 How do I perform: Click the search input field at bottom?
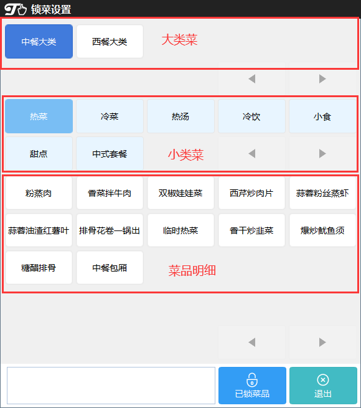click(x=111, y=386)
